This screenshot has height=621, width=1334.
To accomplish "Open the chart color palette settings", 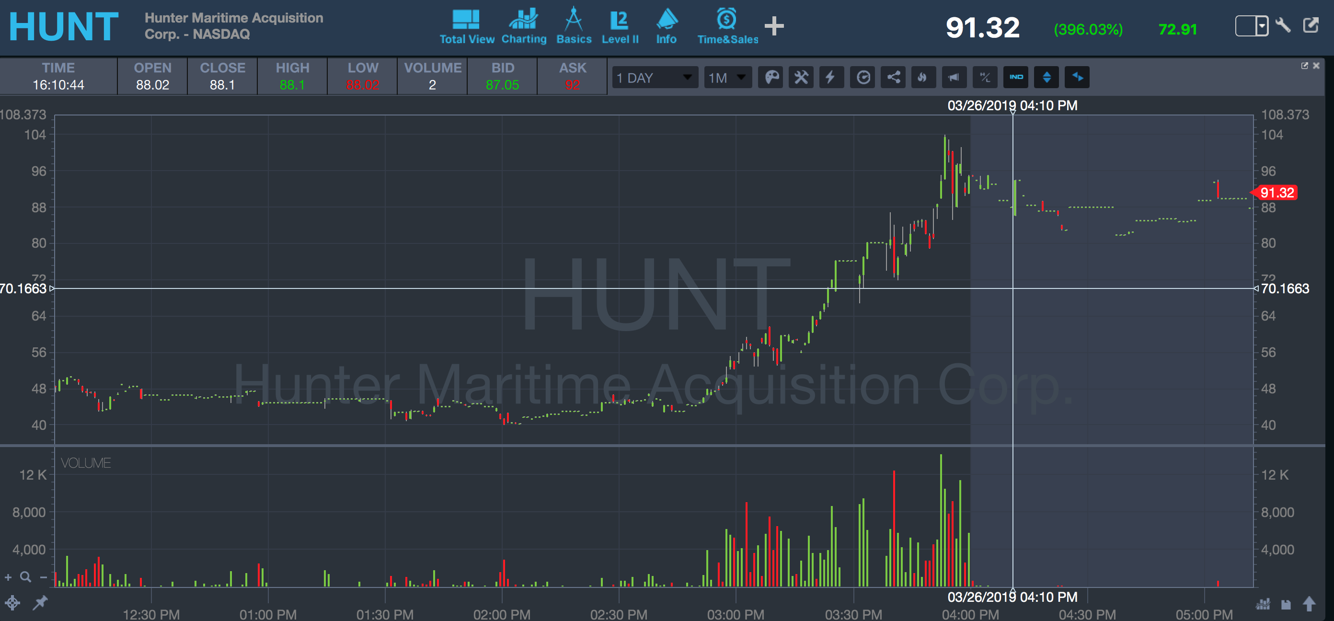I will tap(771, 78).
